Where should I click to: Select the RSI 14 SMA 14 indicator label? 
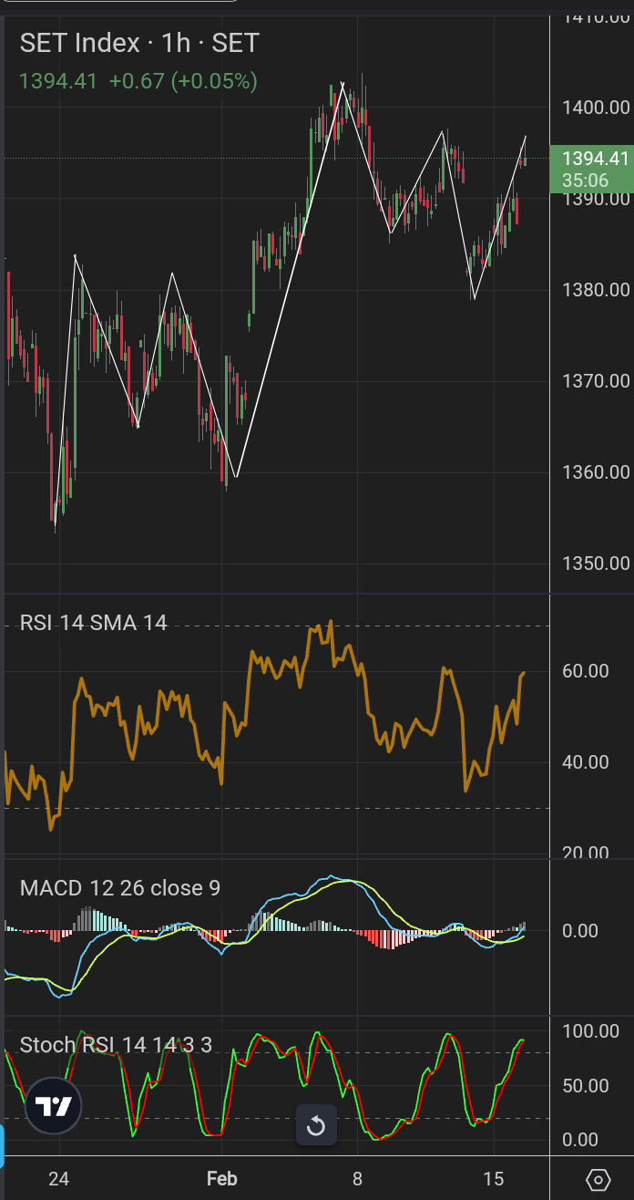pos(94,623)
